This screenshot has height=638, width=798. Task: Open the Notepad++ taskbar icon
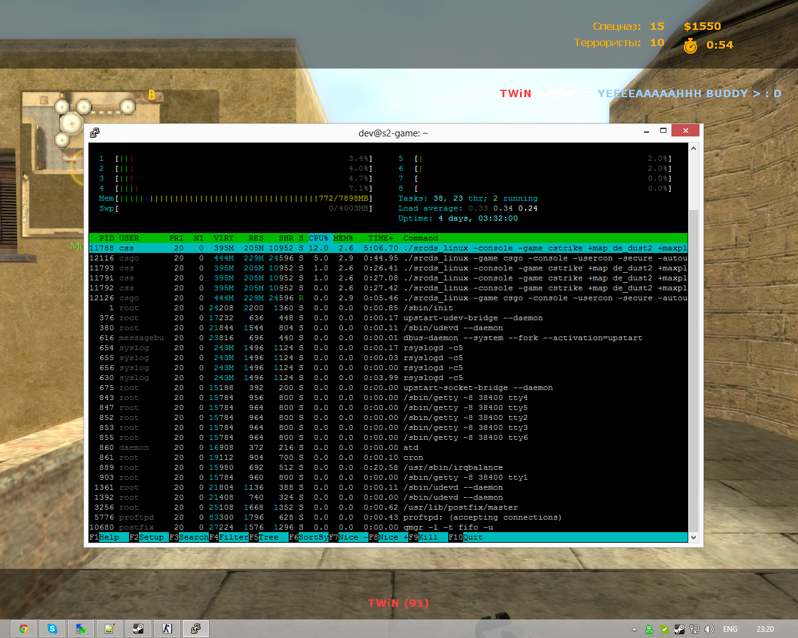[x=110, y=629]
